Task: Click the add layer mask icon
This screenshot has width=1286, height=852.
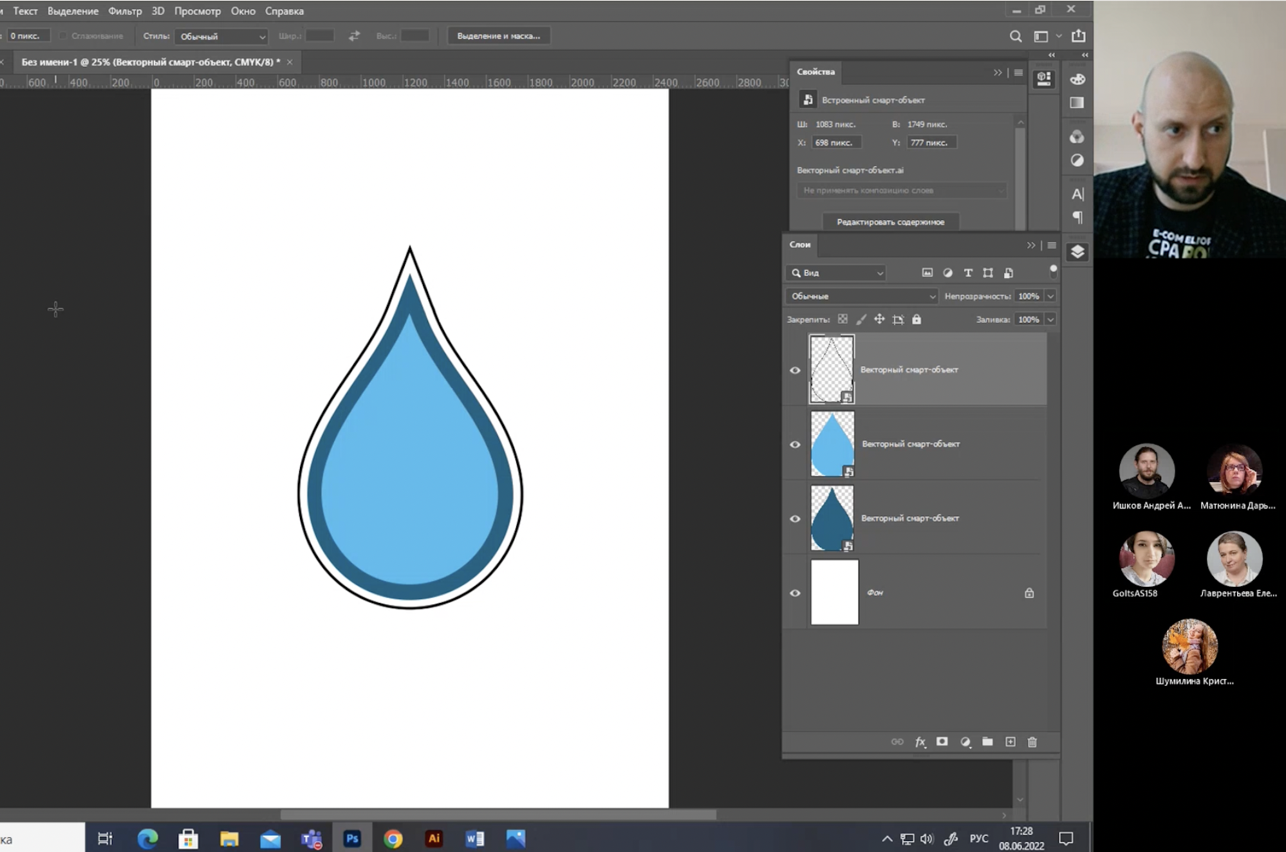Action: 942,742
